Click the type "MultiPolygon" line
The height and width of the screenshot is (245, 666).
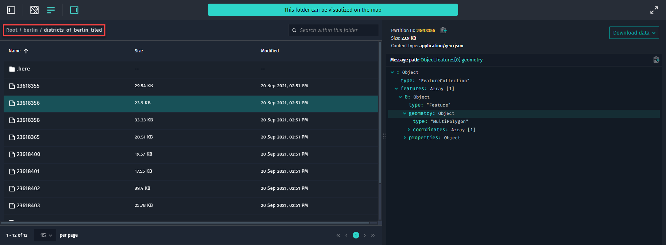[440, 121]
